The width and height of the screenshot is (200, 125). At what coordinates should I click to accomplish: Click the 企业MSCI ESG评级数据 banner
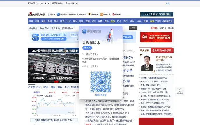click(x=157, y=14)
